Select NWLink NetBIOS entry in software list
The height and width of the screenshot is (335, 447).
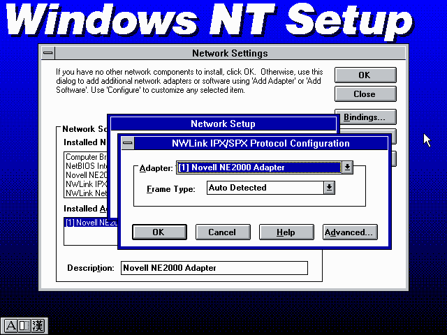tap(86, 193)
